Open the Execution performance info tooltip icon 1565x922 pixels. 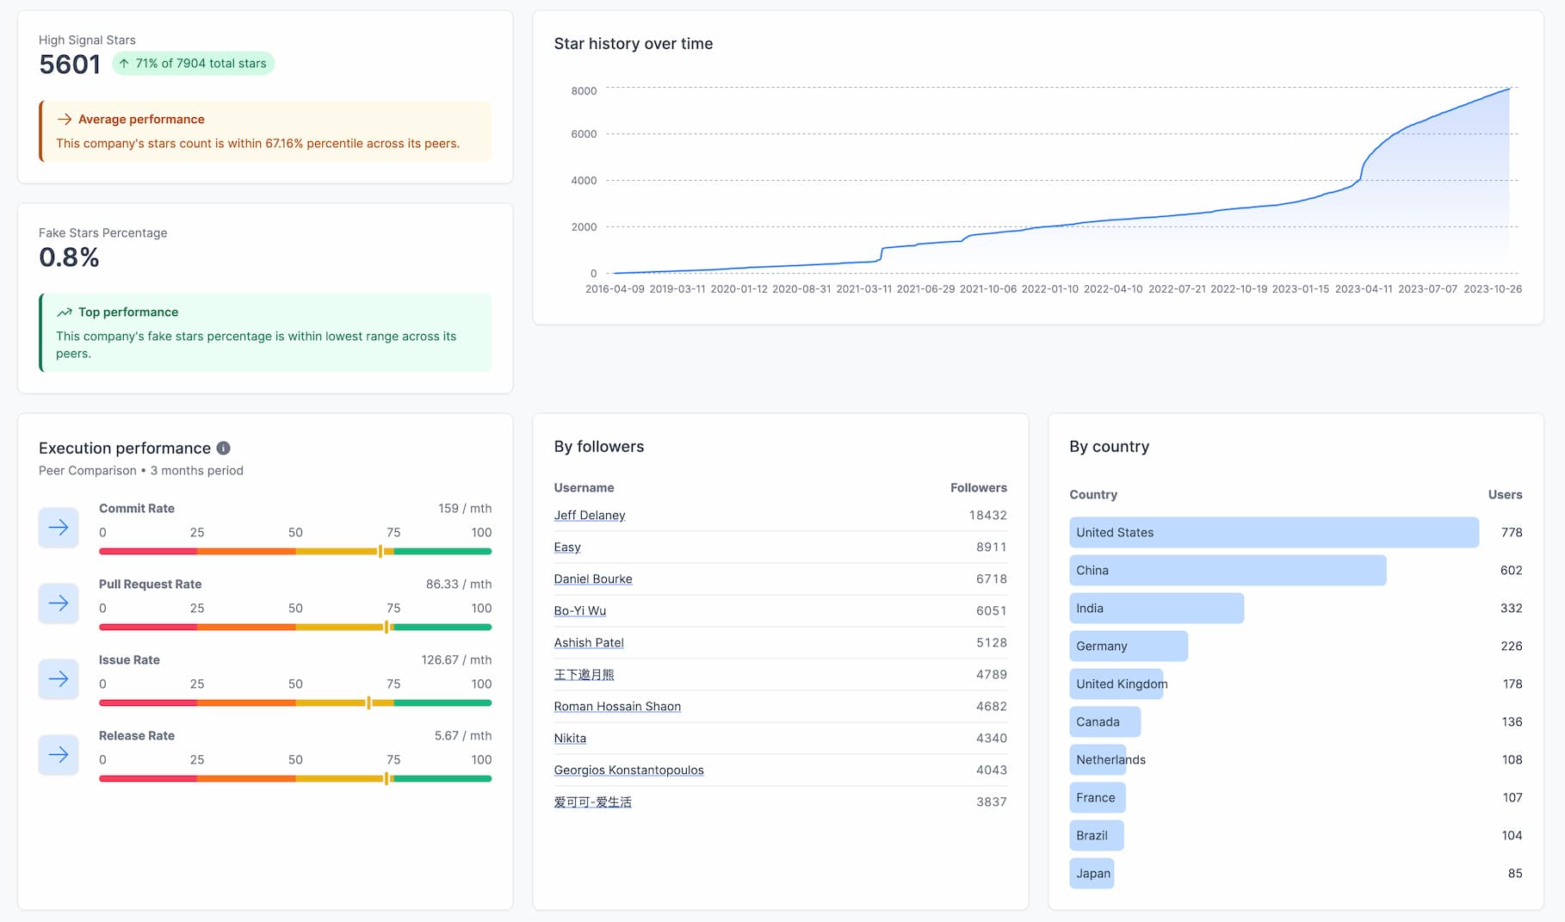click(x=224, y=448)
